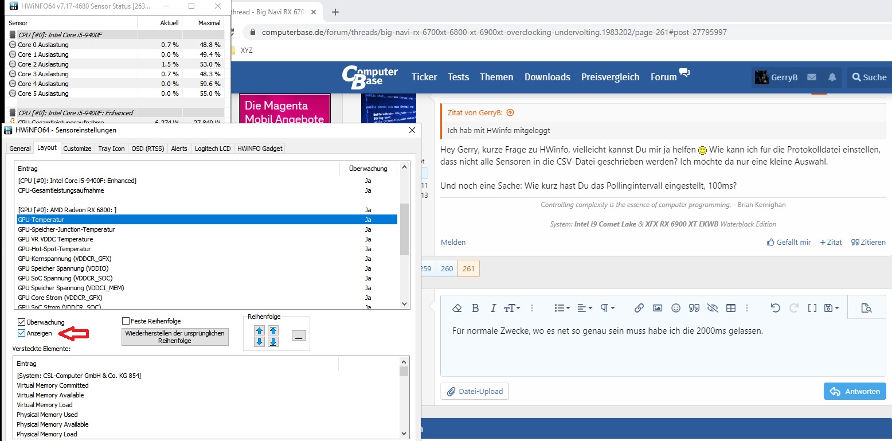Open the smiley emoji picker in editor
Viewport: 892px width, 441px height.
(x=676, y=308)
